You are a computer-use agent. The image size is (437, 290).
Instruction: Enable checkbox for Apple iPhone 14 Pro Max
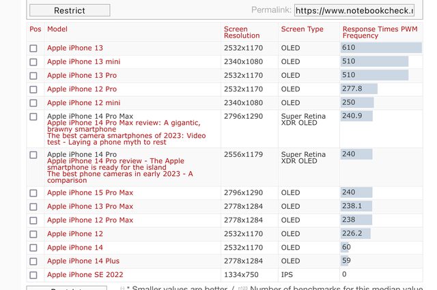tap(33, 117)
